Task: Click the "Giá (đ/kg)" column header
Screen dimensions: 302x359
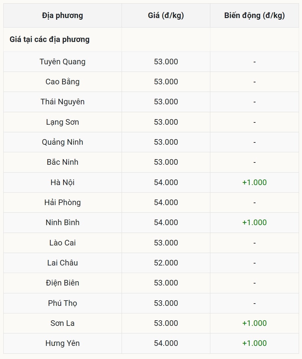Action: pyautogui.click(x=166, y=15)
